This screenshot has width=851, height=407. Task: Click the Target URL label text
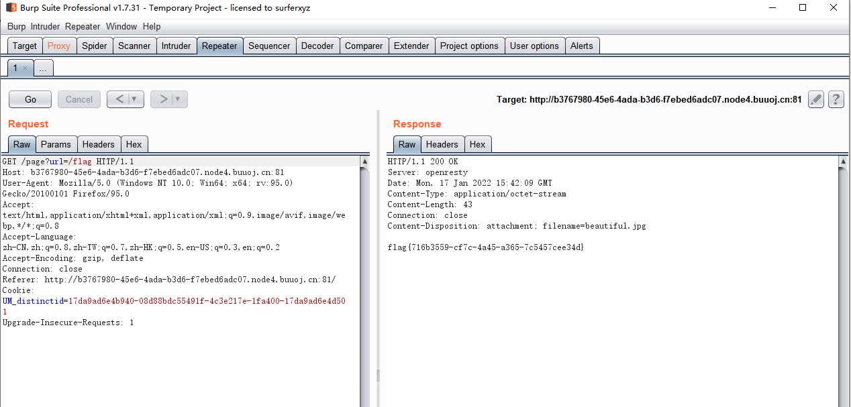coord(649,99)
